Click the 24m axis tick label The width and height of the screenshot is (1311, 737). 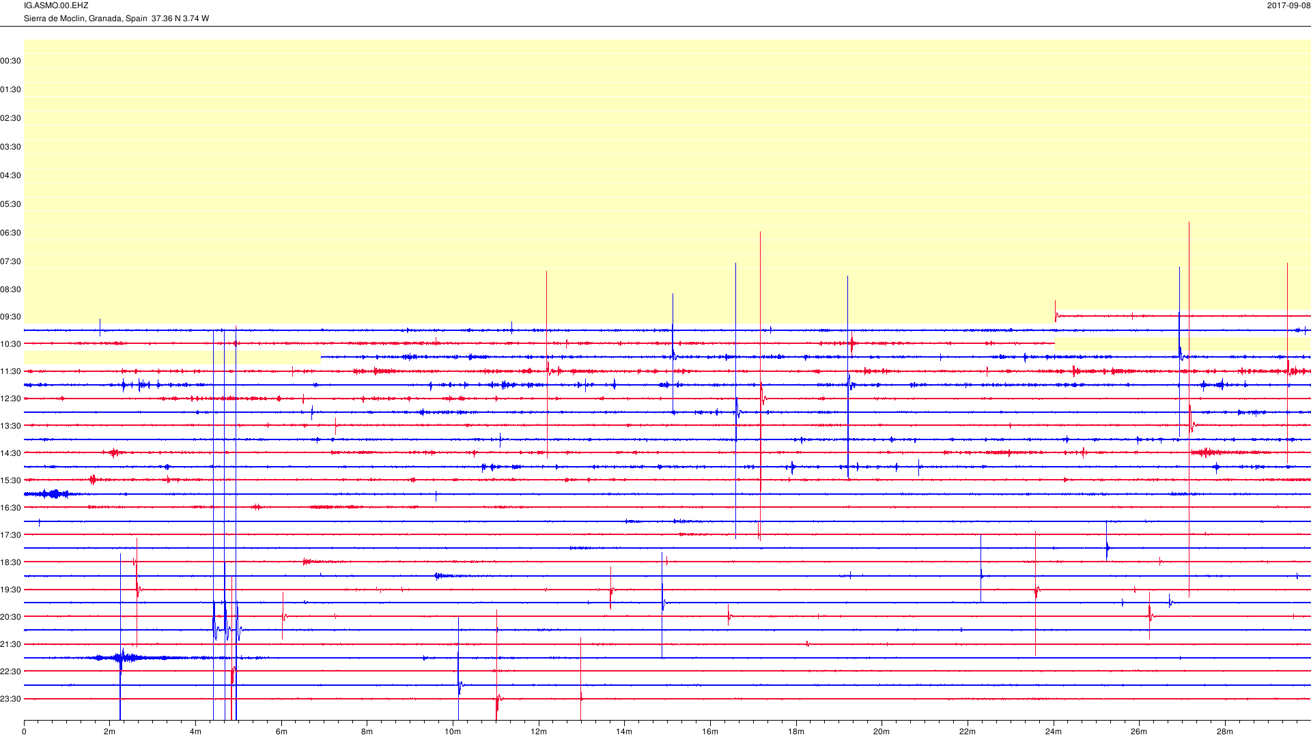coord(1054,732)
